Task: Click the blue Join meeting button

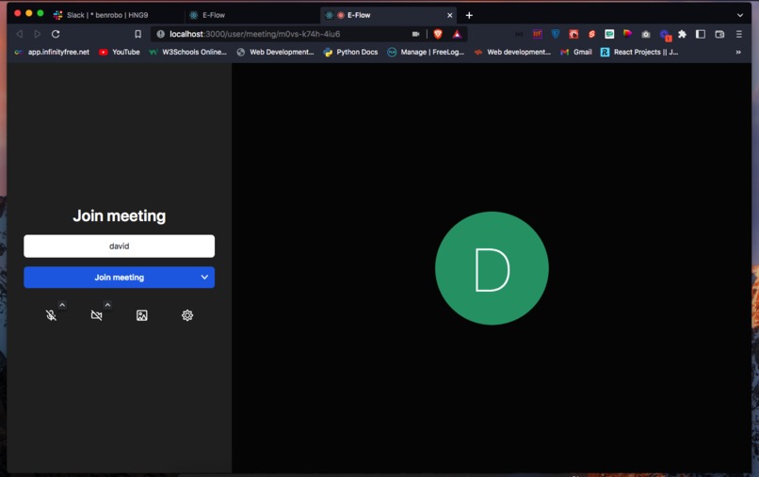Action: pos(119,278)
